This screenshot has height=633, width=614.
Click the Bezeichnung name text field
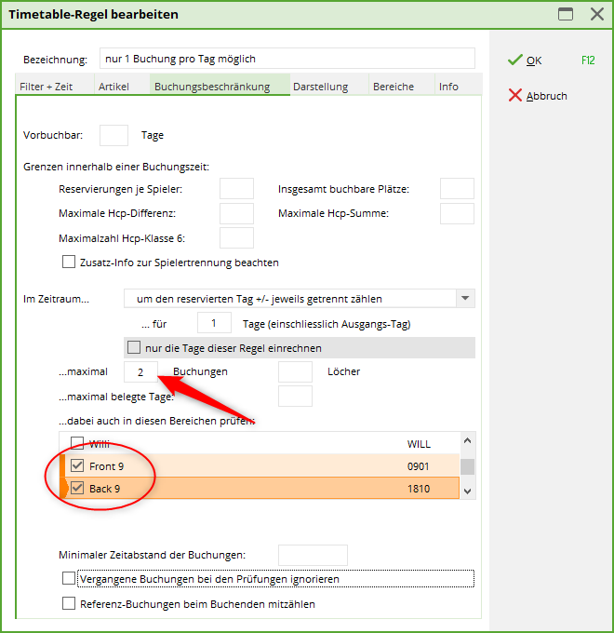tap(287, 59)
